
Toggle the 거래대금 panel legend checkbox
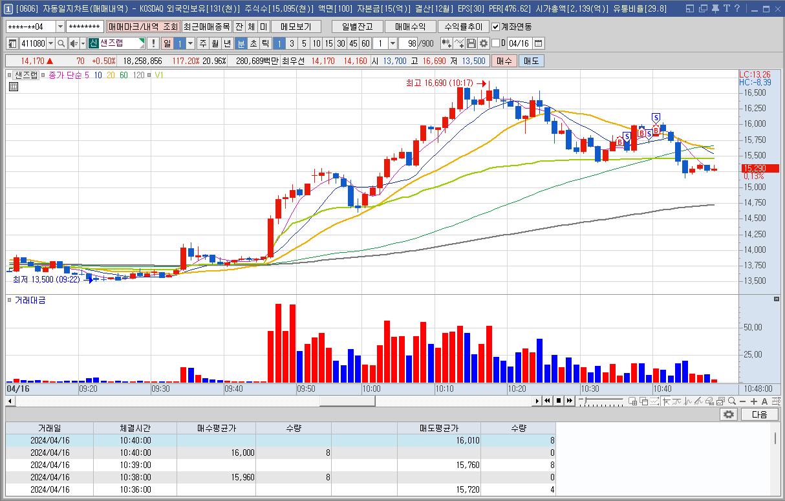(10, 300)
